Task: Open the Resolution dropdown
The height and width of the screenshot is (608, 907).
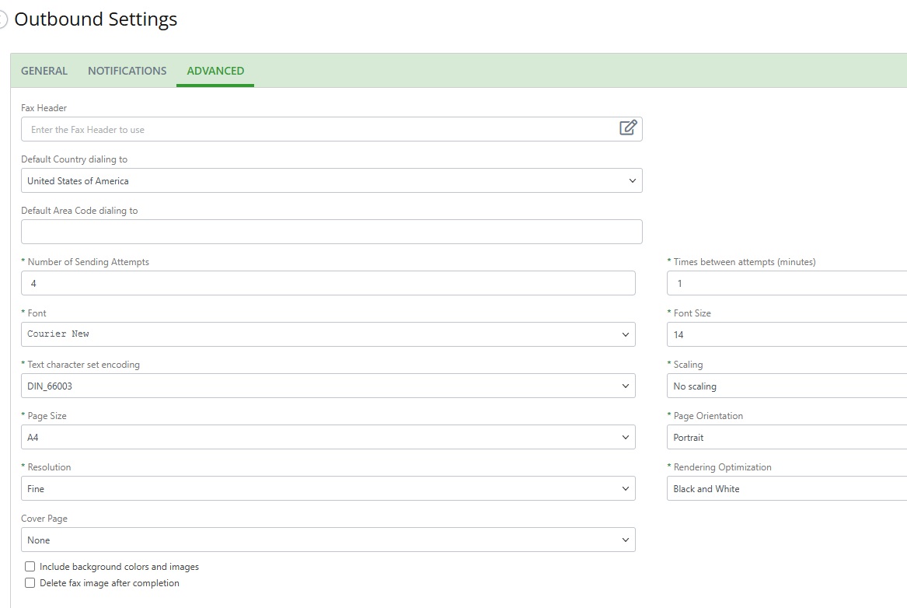Action: (x=626, y=488)
